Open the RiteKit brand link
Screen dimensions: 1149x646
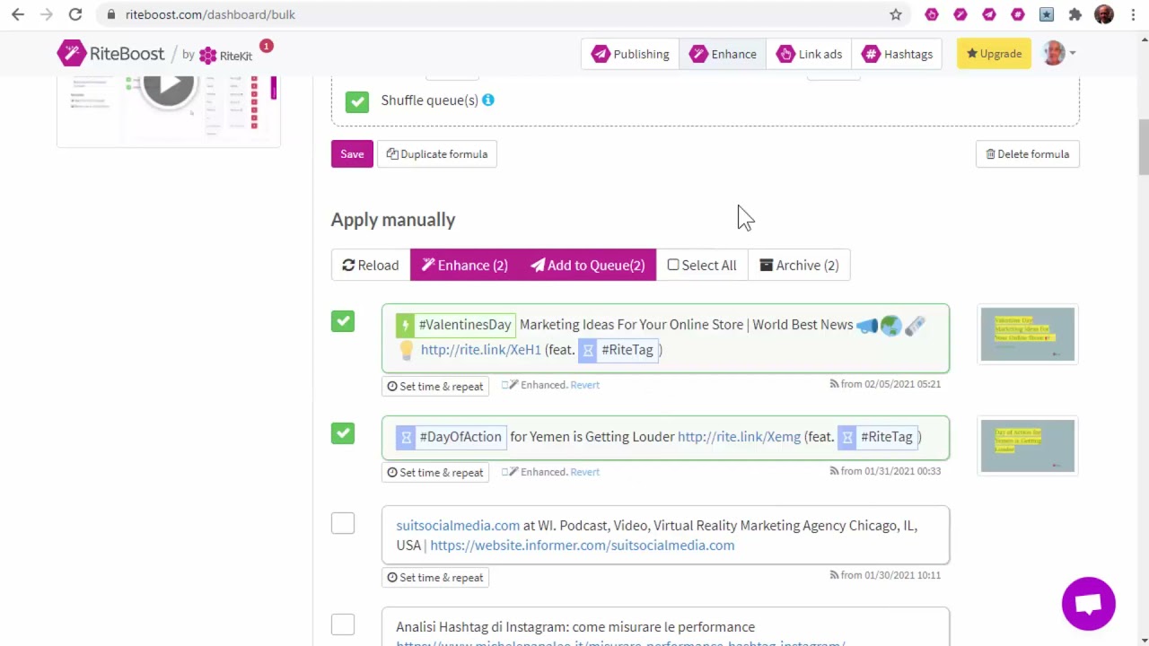tap(225, 56)
